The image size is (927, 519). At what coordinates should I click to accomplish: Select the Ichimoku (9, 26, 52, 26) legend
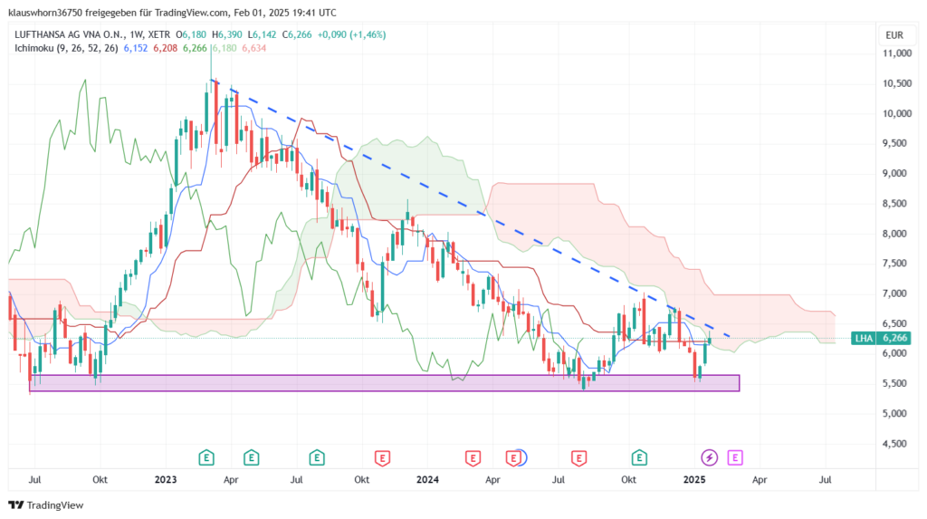click(x=66, y=48)
